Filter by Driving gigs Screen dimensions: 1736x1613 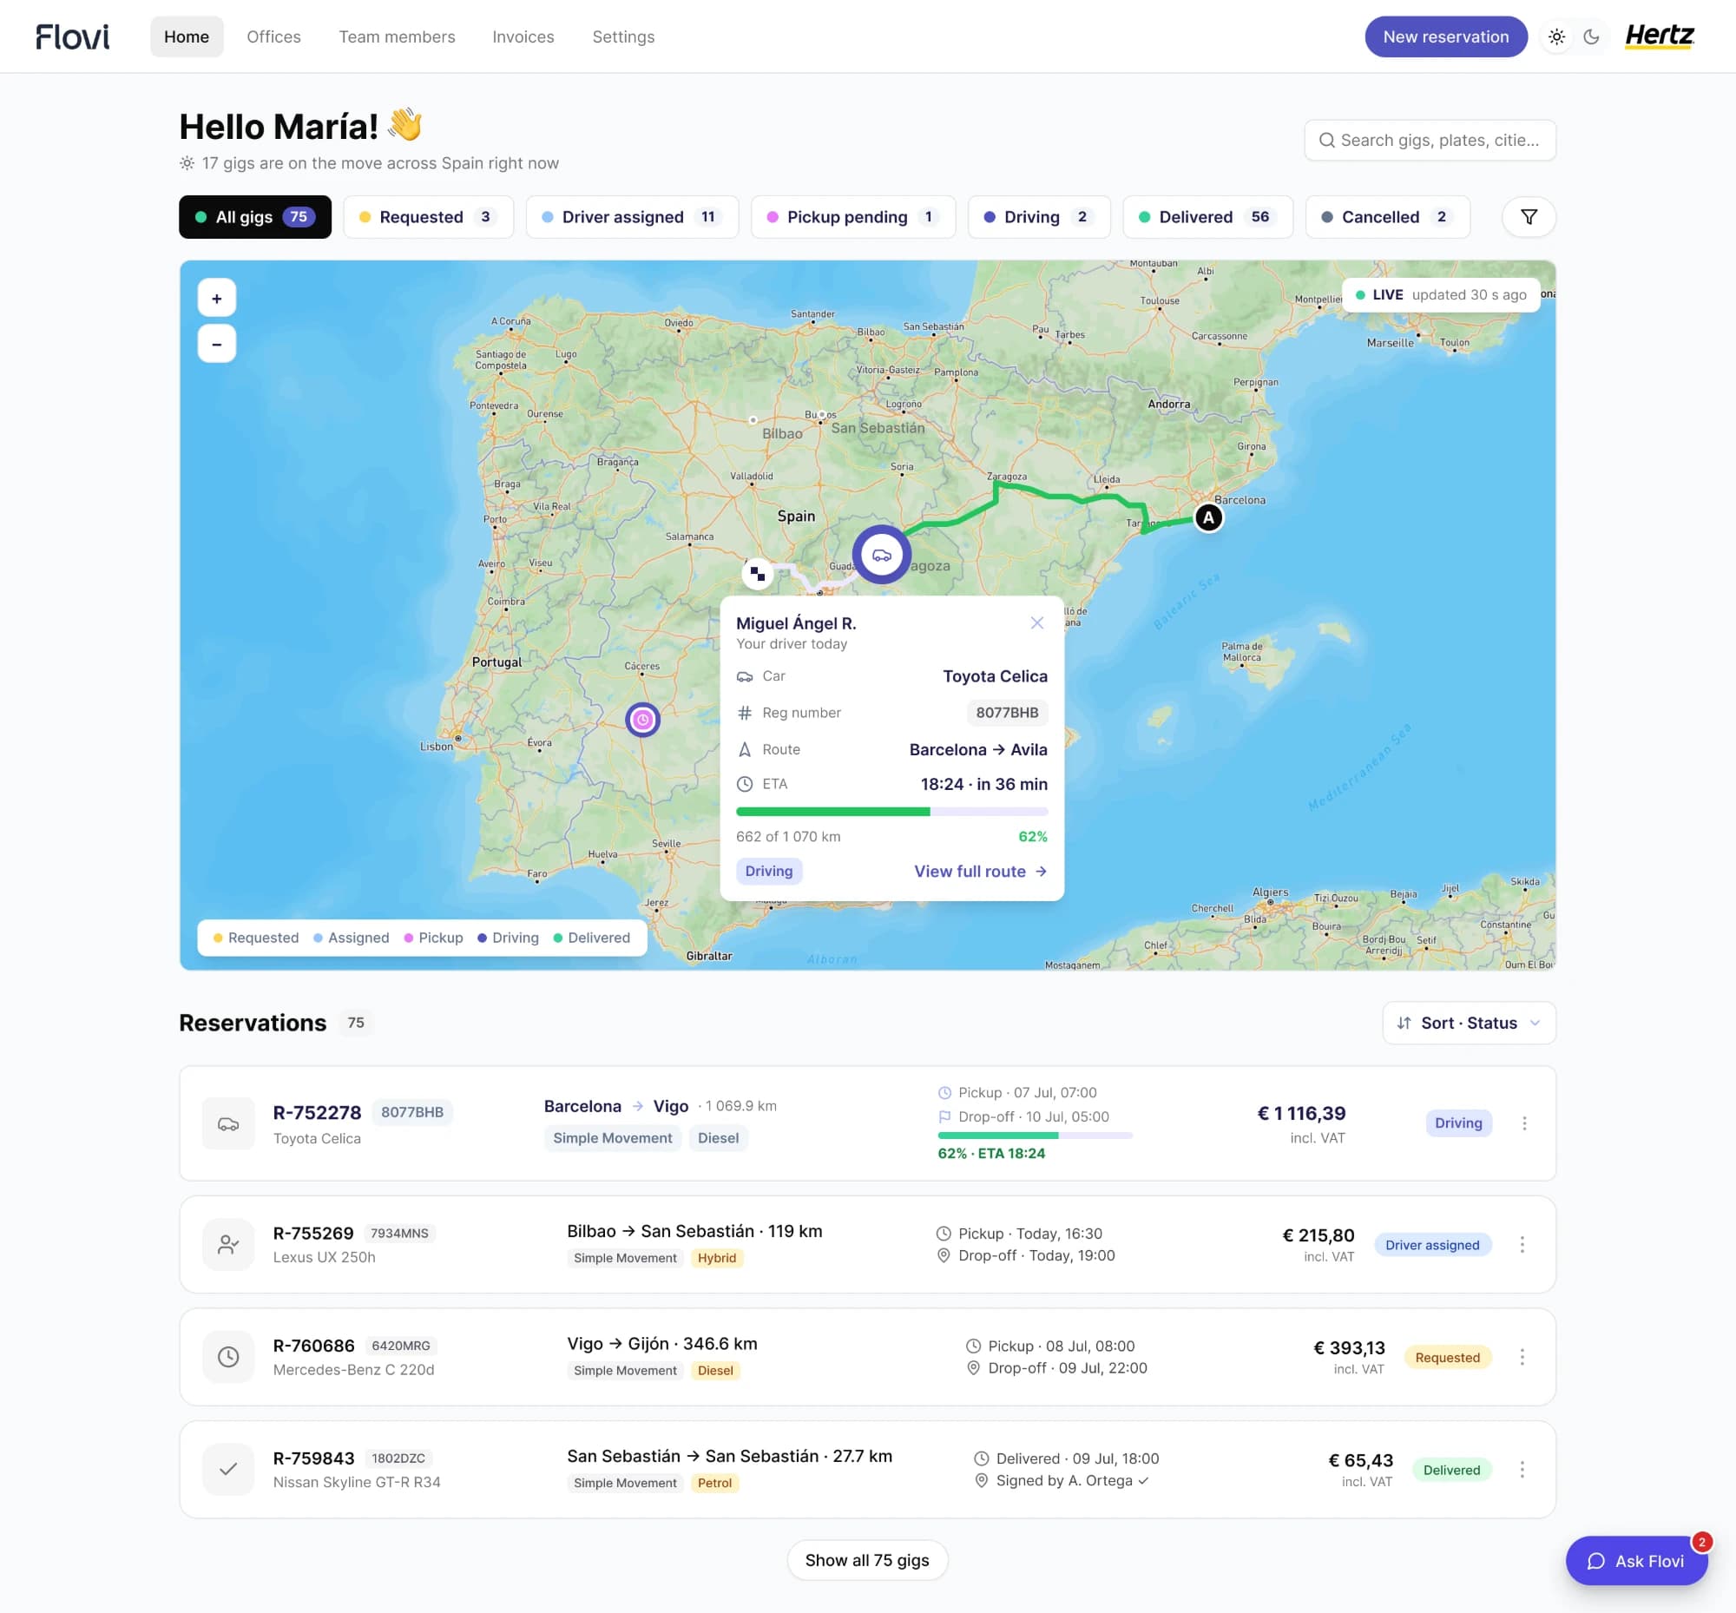(x=1039, y=217)
